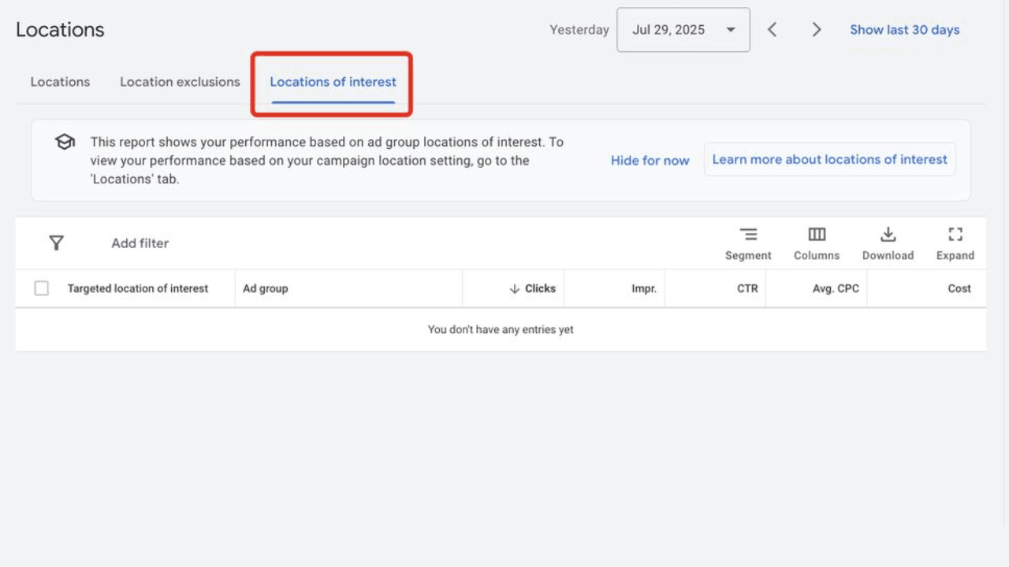Expand the table to full screen view

point(955,242)
